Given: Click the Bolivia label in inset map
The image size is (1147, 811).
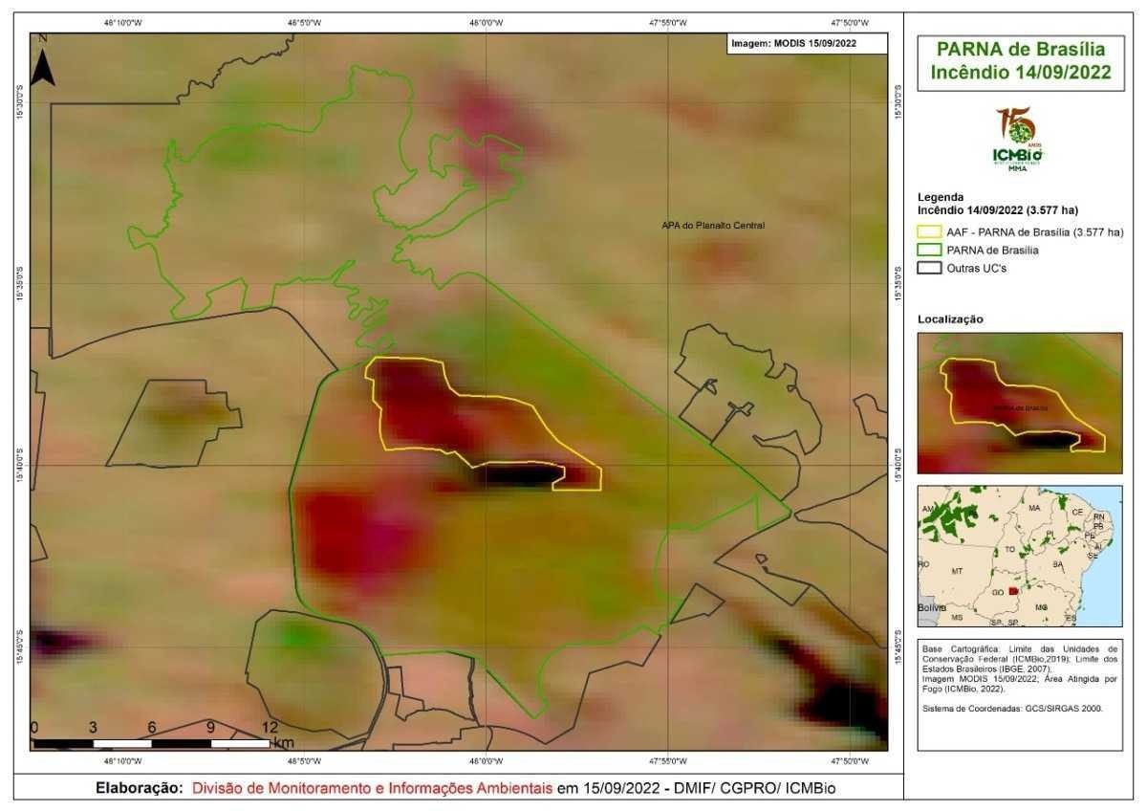Looking at the screenshot, I should coord(931,608).
